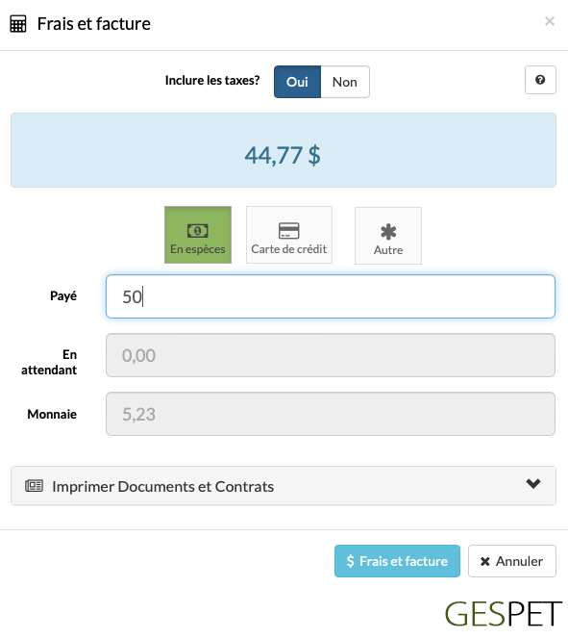568x639 pixels.
Task: Cancel with the Annuler button
Action: [512, 561]
